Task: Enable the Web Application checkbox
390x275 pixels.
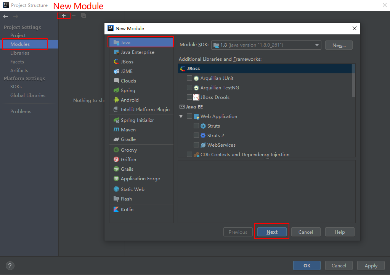Action: point(189,116)
